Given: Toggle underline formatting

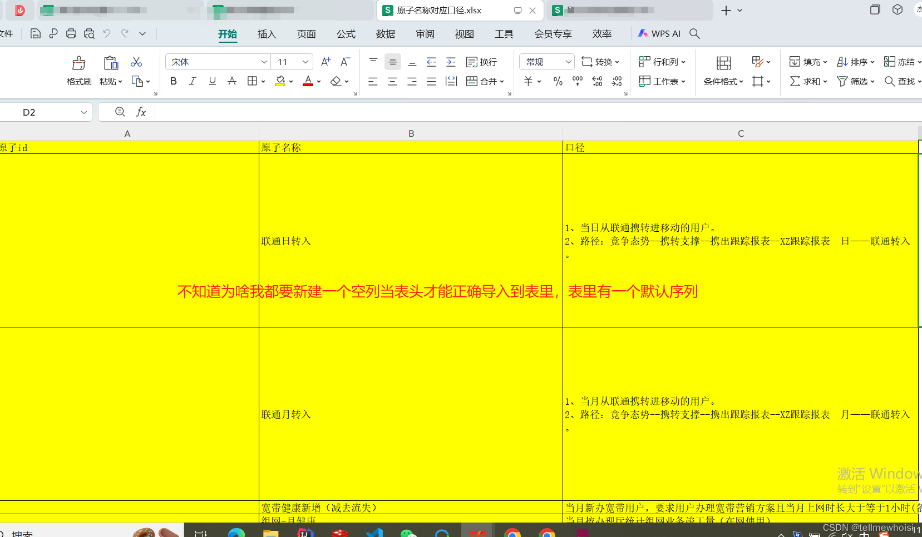Looking at the screenshot, I should click(x=212, y=81).
